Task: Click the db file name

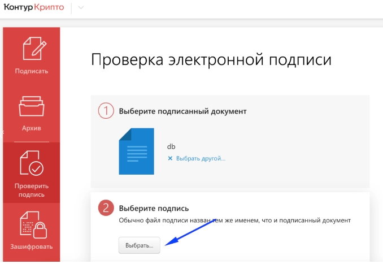Action: click(x=171, y=146)
